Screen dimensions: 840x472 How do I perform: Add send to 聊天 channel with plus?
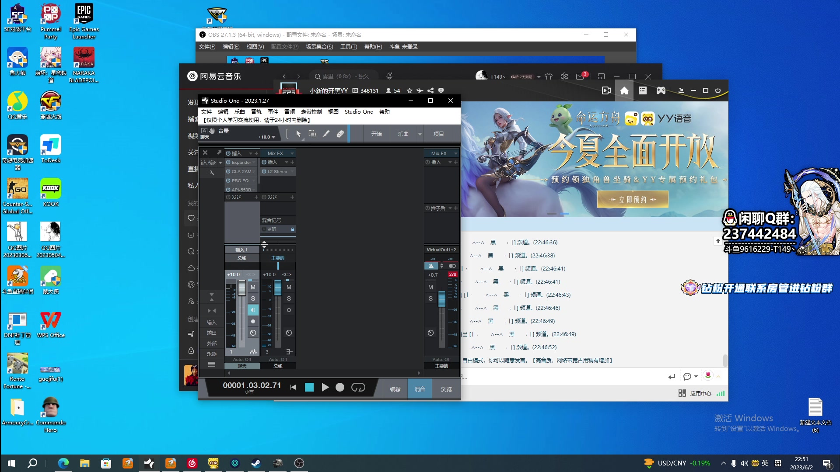256,197
